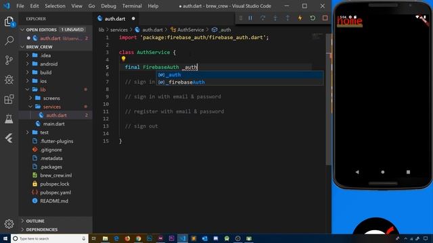
Task: Open the Search view in activity bar
Action: pyautogui.click(x=9, y=40)
